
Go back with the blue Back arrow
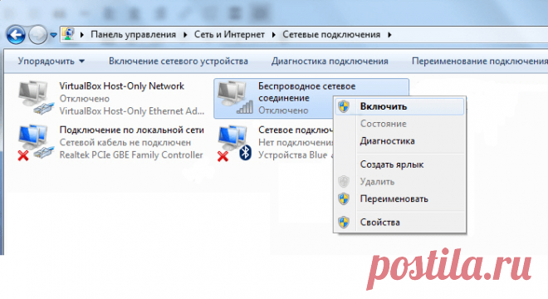[x=16, y=35]
